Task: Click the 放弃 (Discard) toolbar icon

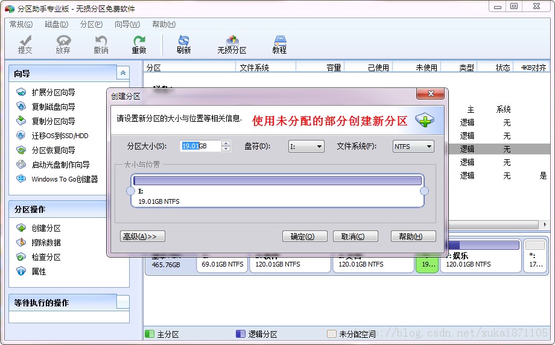Action: coord(63,44)
